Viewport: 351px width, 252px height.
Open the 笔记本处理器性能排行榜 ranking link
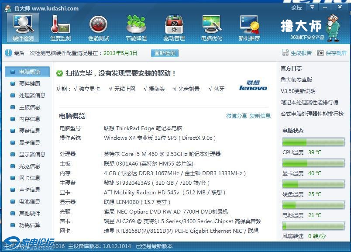(310, 103)
